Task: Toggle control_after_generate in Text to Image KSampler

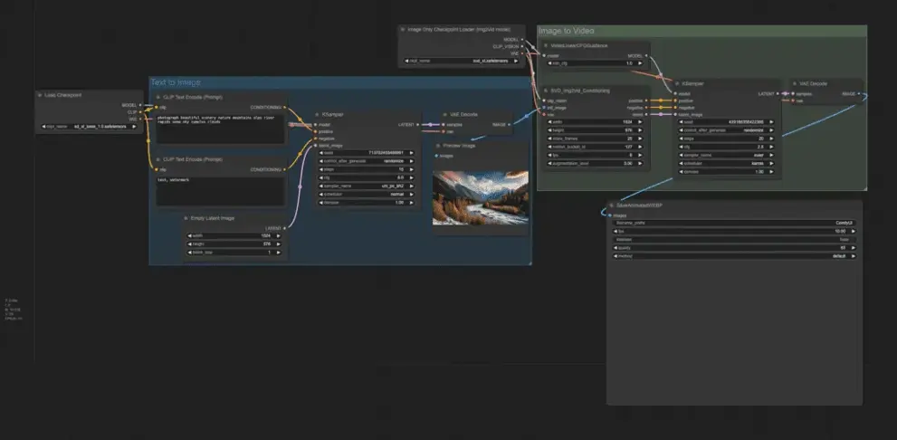Action: click(x=366, y=160)
